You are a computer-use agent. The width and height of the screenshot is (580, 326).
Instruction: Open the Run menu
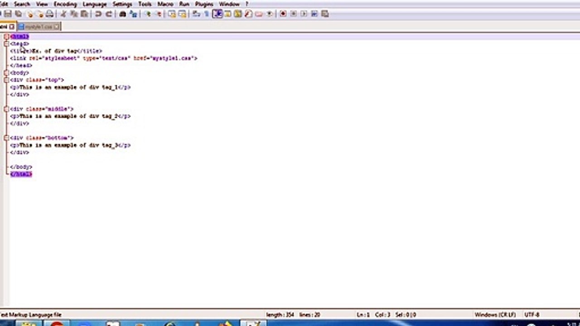pyautogui.click(x=184, y=4)
